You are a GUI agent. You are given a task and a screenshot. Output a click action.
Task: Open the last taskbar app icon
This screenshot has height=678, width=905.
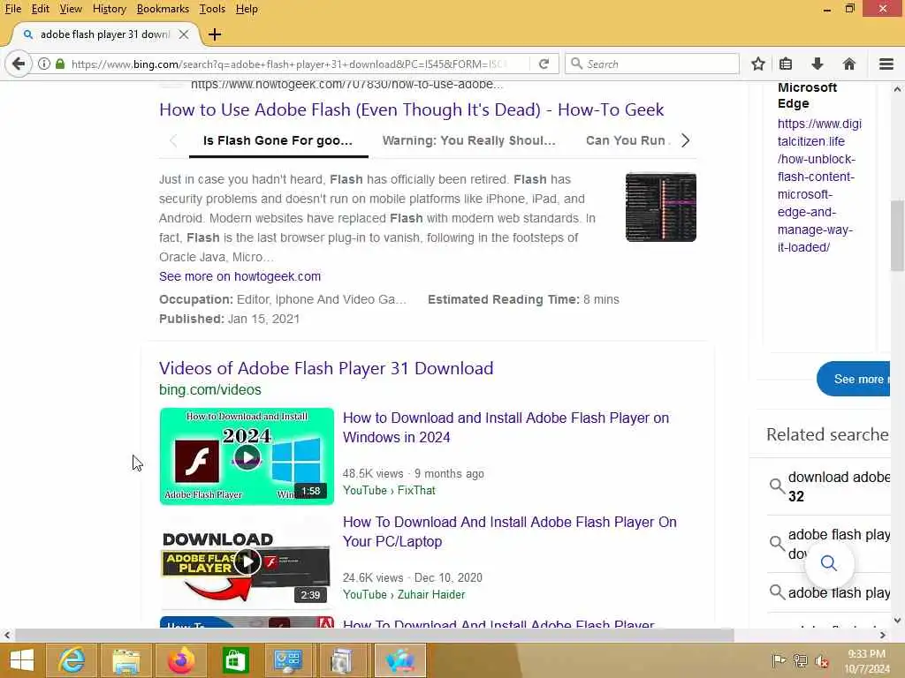pos(400,660)
